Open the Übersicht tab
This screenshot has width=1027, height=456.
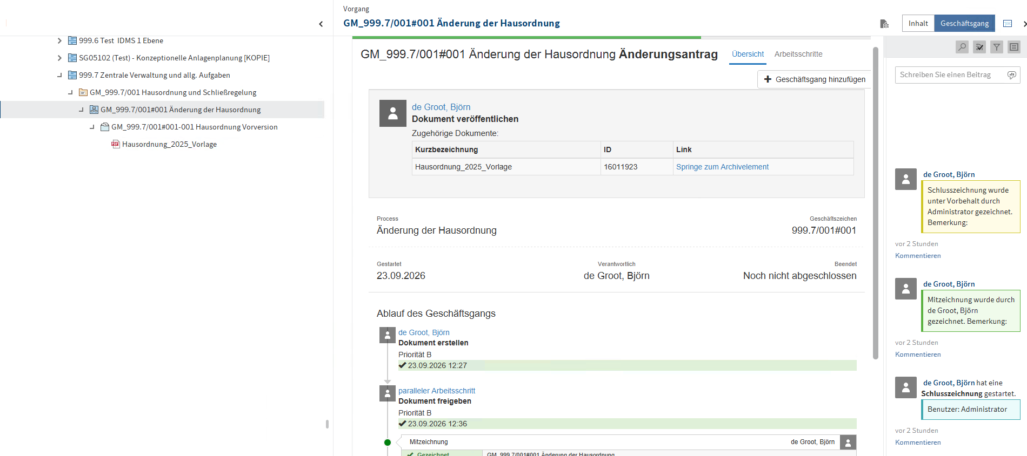point(748,54)
